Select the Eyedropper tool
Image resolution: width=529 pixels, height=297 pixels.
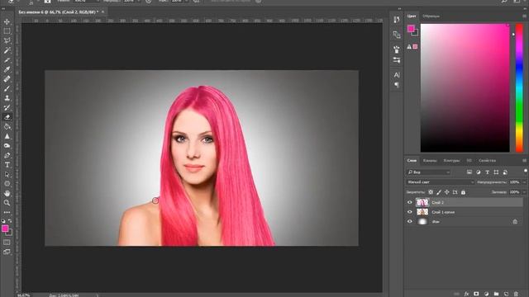pyautogui.click(x=7, y=69)
